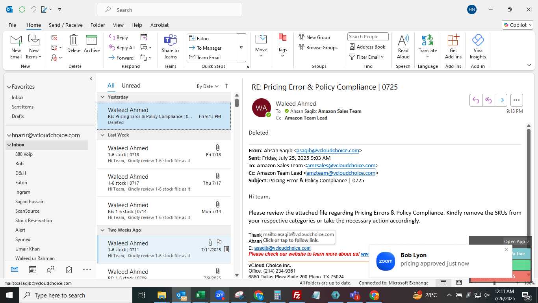Click Share to Teams icon
Image resolution: width=538 pixels, height=303 pixels.
[170, 47]
